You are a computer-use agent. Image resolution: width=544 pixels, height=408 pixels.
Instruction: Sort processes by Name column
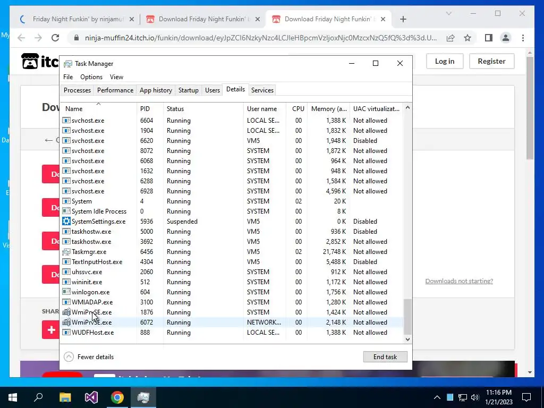(98, 108)
